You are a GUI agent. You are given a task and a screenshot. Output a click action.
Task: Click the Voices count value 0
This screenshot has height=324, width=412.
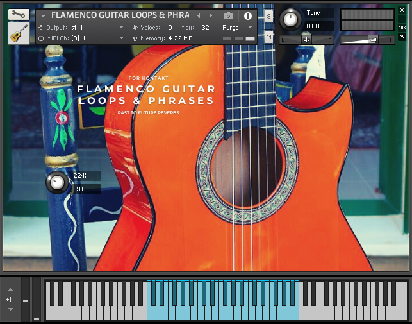point(170,28)
